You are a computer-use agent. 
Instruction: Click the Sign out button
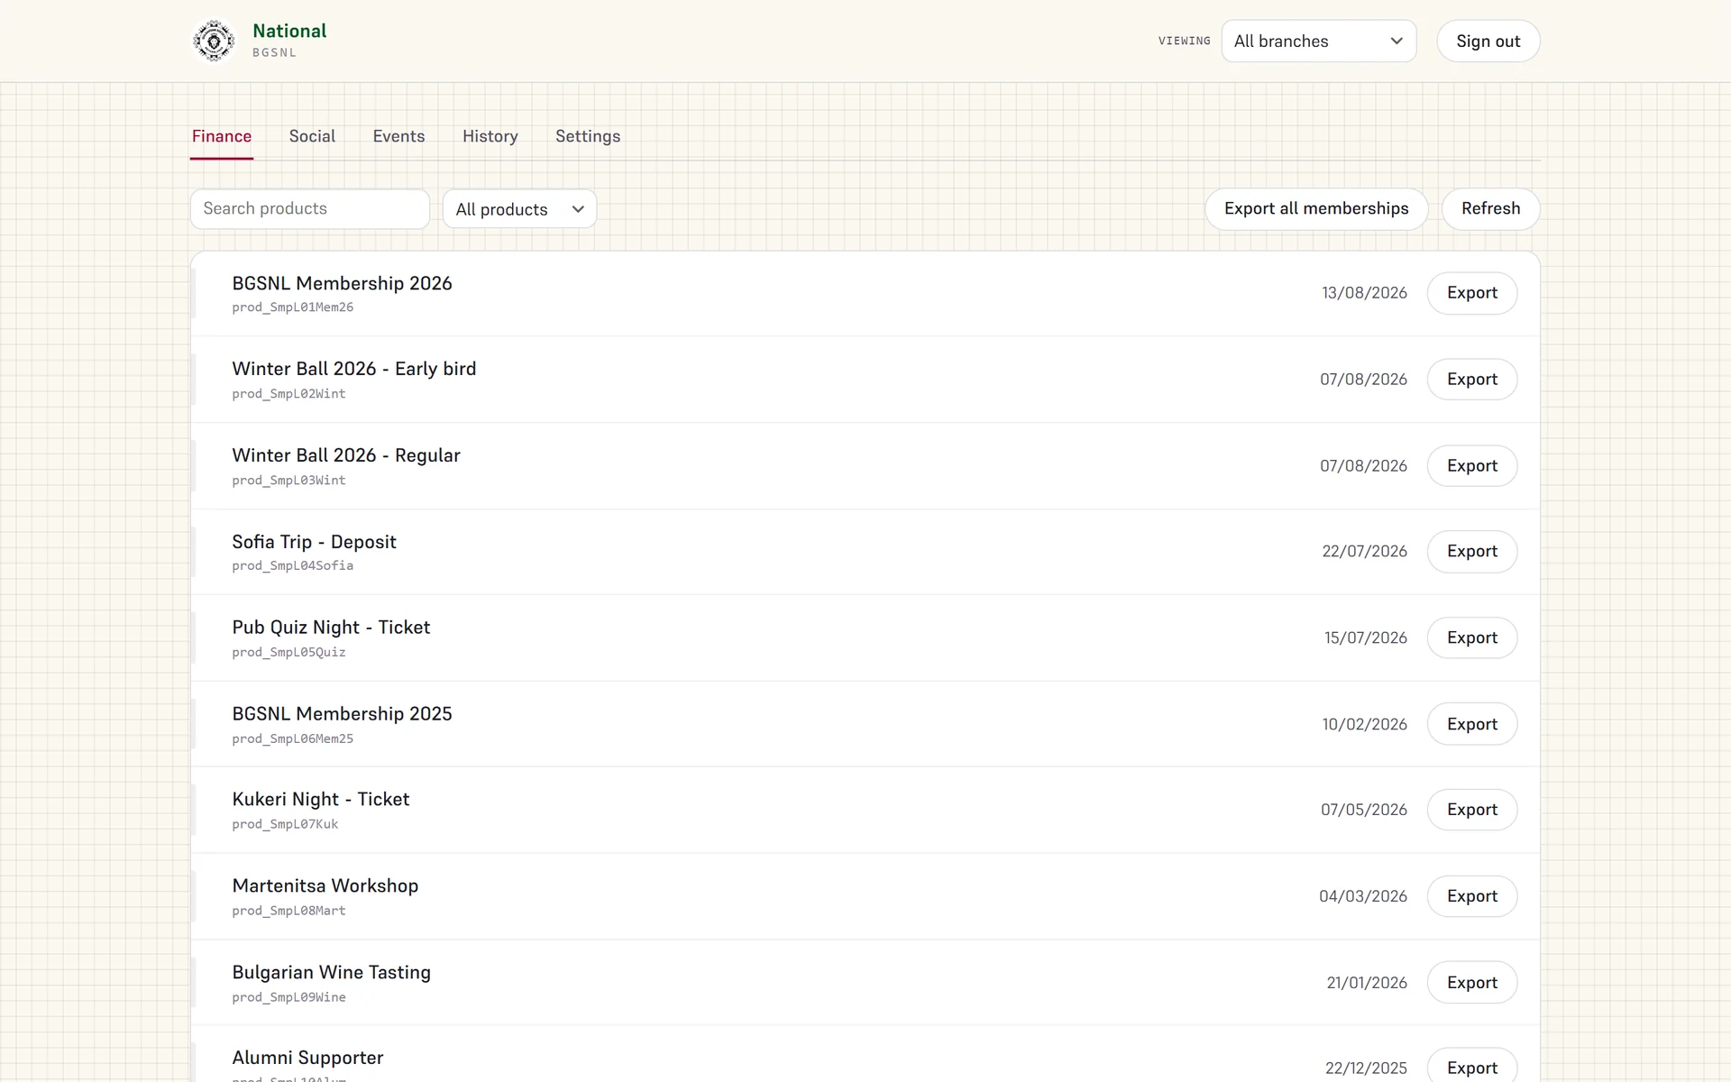pyautogui.click(x=1488, y=41)
